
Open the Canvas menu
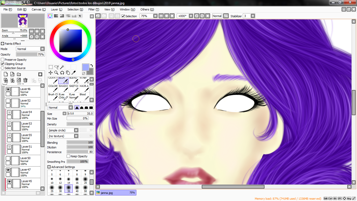point(39,9)
